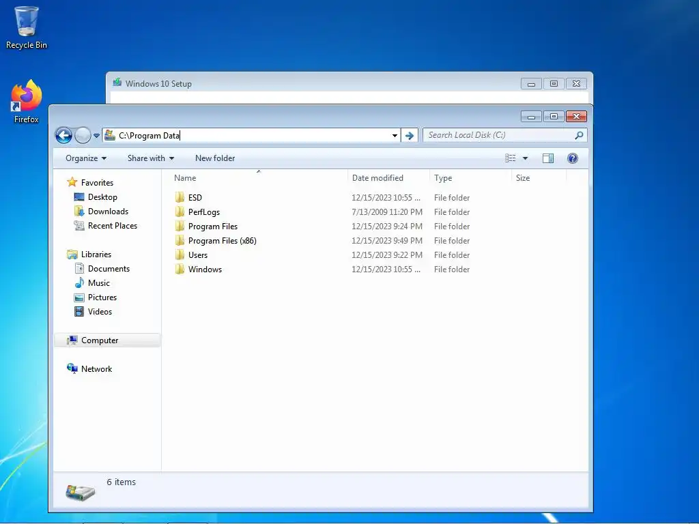
Task: Click the 12/15/2023 9:22 PM date cell
Action: [x=387, y=255]
